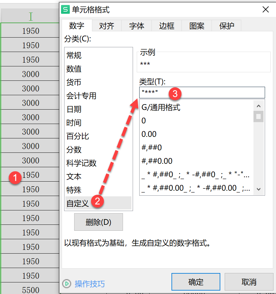Select the 常规 category

pos(98,55)
